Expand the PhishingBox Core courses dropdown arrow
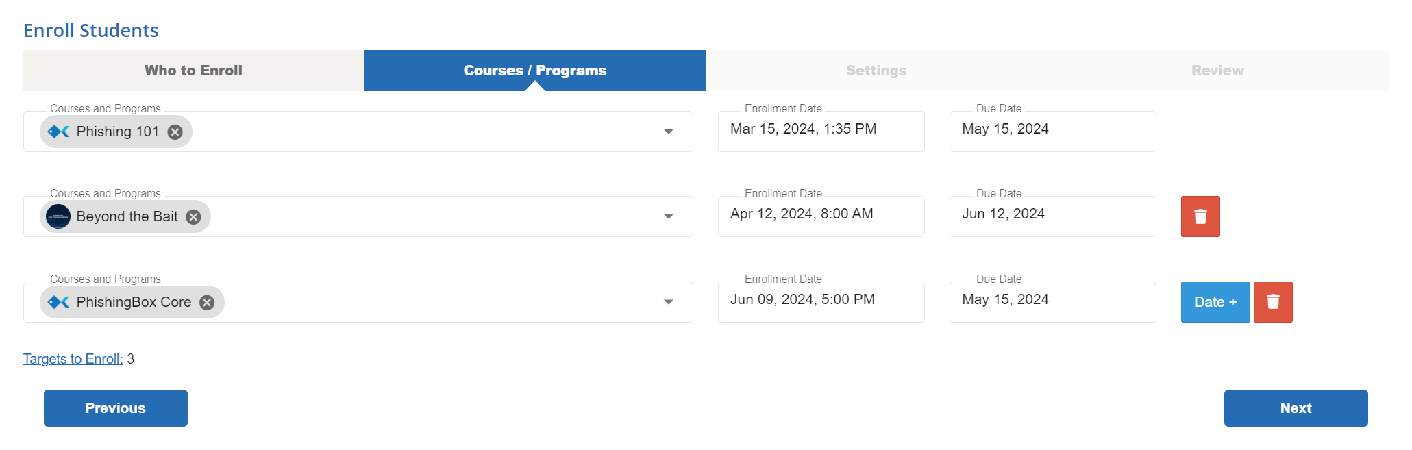Image resolution: width=1412 pixels, height=450 pixels. 669,302
